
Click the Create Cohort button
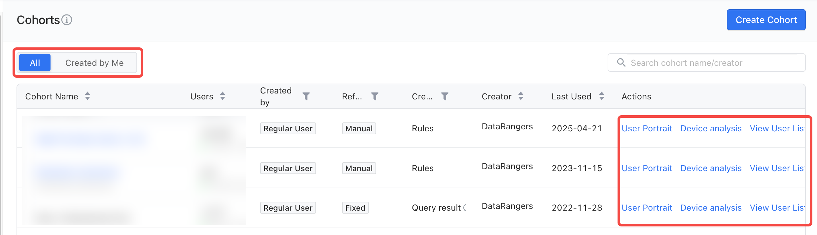pyautogui.click(x=766, y=20)
